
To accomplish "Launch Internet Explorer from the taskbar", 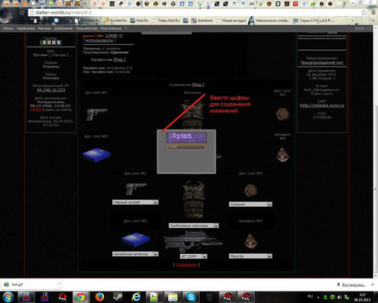I will (x=136, y=297).
